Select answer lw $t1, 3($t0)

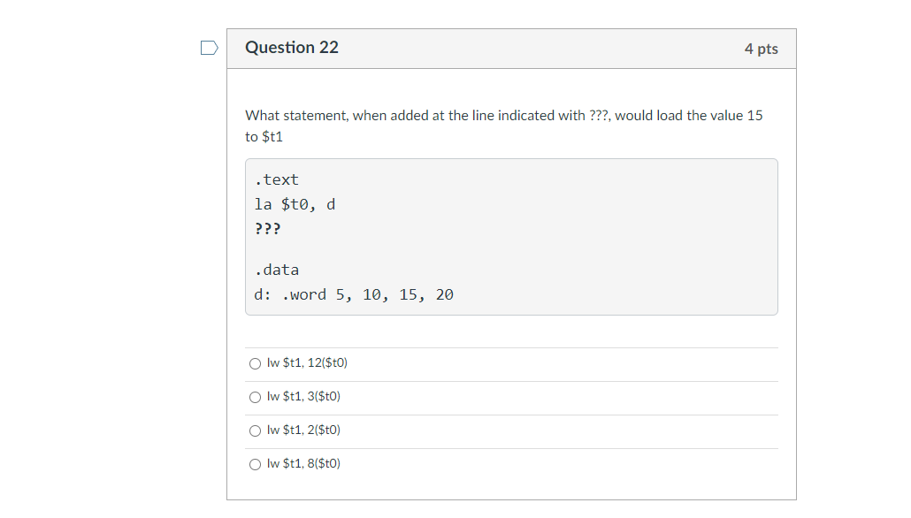tap(254, 396)
